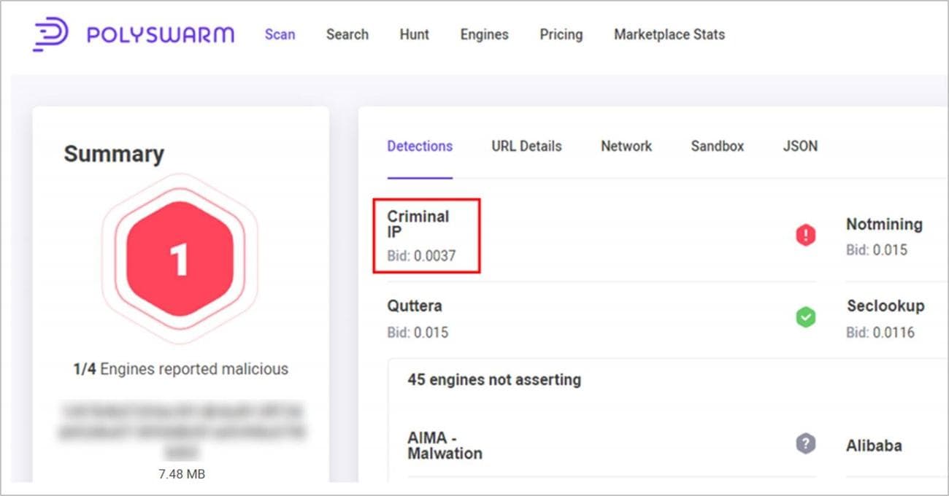Image resolution: width=949 pixels, height=496 pixels.
Task: Switch to the Detections tab
Action: coord(420,146)
